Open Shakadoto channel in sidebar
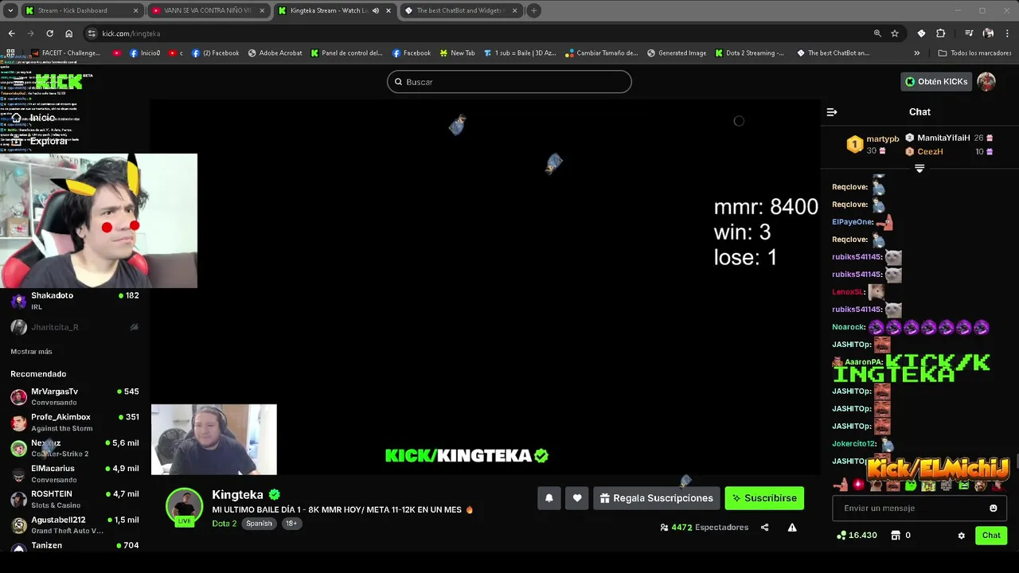Image resolution: width=1019 pixels, height=573 pixels. coord(75,301)
